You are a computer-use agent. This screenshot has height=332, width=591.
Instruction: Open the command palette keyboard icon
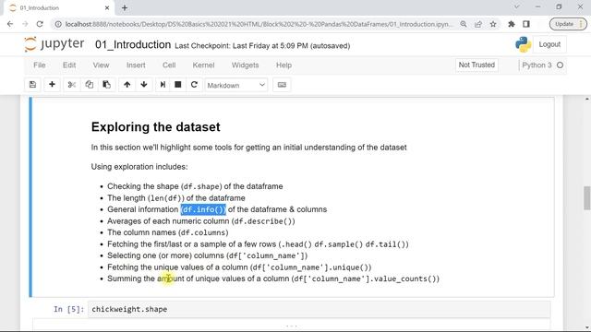click(282, 85)
